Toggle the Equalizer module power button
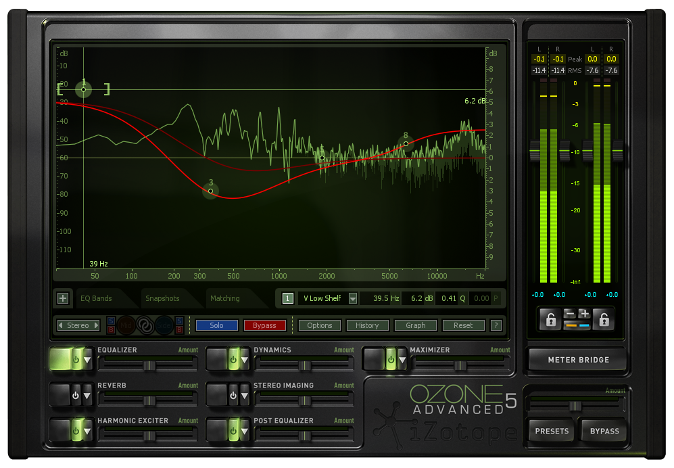This screenshot has height=468, width=674. point(76,359)
